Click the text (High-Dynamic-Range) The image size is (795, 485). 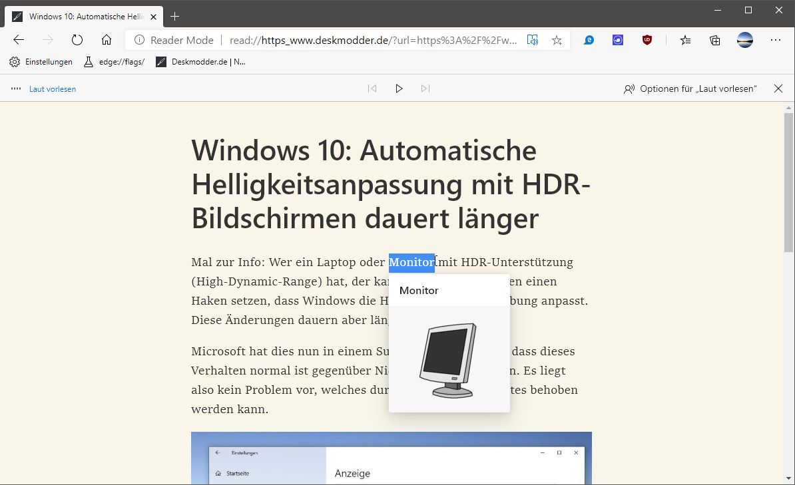click(256, 282)
